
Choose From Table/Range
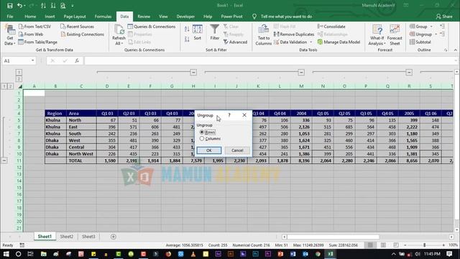click(37, 42)
